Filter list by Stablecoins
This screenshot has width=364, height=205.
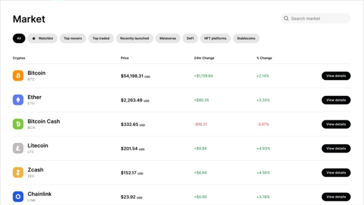(246, 38)
